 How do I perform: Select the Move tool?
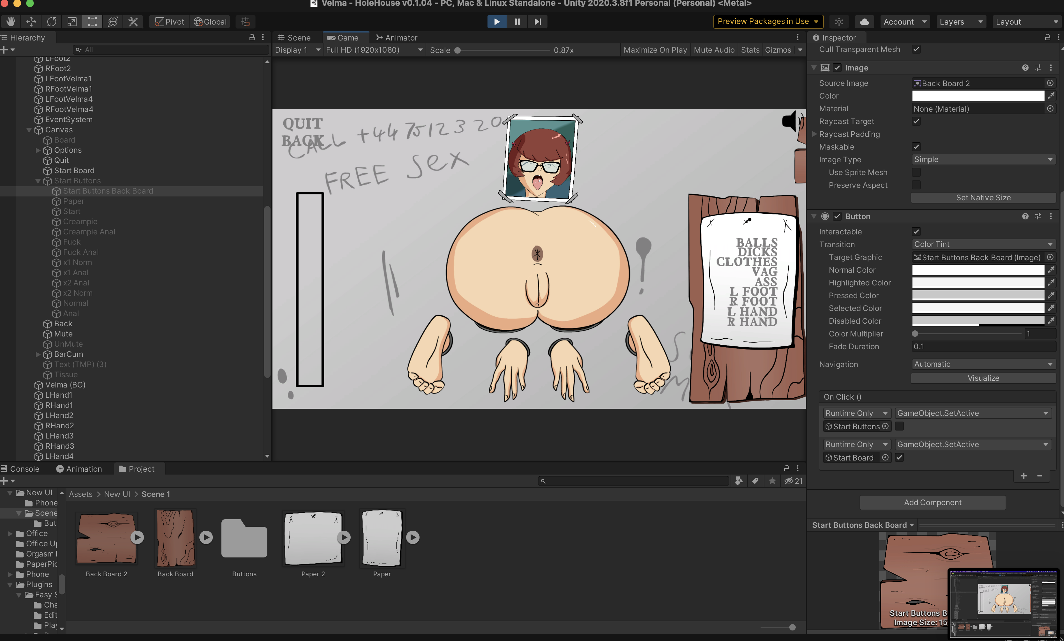(x=31, y=22)
